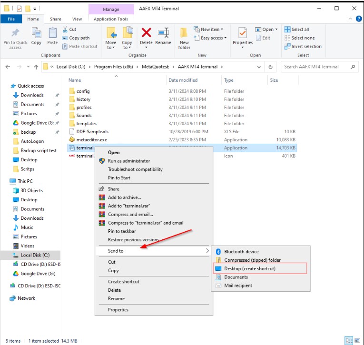364x345 pixels.
Task: Click the Cut scissors icon in ribbon
Action: click(65, 30)
